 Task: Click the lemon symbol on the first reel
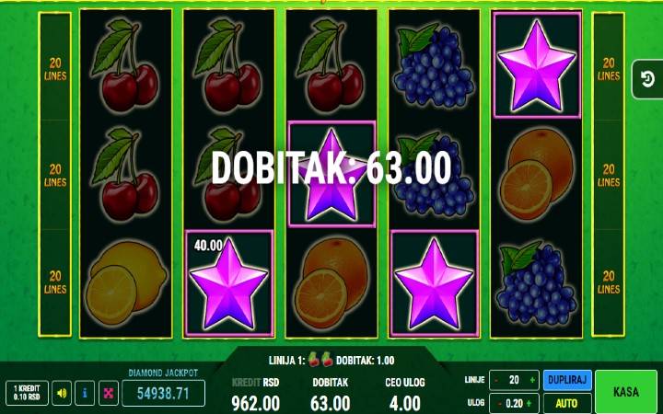(126, 282)
